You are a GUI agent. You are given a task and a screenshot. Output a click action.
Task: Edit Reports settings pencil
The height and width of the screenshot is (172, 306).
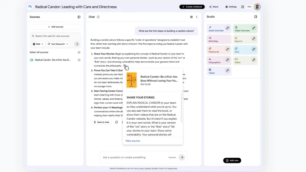[254, 38]
